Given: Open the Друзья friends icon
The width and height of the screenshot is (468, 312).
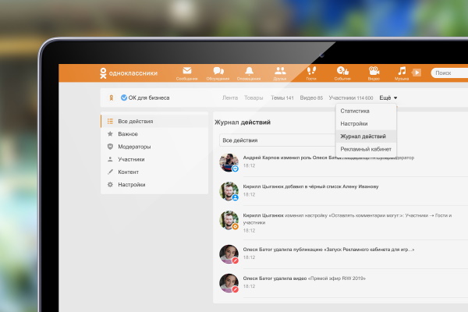Looking at the screenshot, I should click(x=280, y=72).
